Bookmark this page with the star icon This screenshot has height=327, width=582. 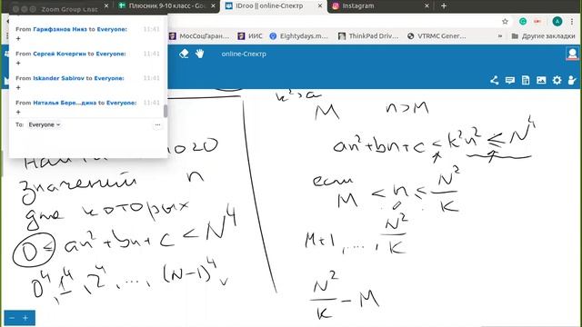[505, 22]
